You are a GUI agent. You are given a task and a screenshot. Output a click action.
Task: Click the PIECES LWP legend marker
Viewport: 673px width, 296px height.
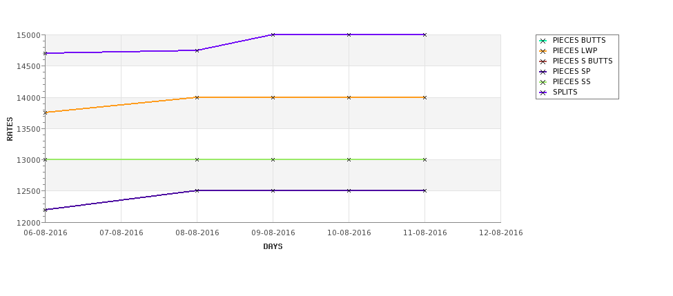point(543,51)
